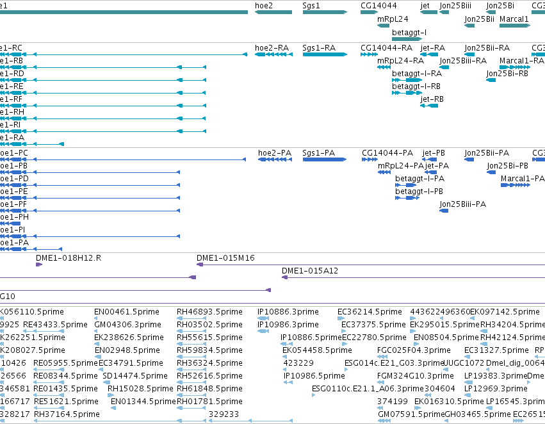Click the mRpL24-PA protein label
The image size is (545, 424).
(401, 166)
